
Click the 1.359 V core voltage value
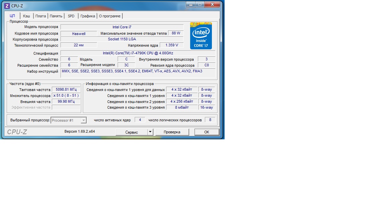pos(172,45)
